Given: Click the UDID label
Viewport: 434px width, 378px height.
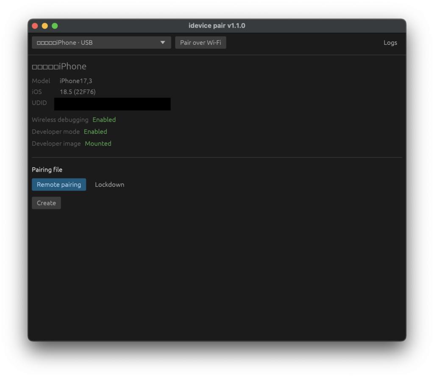Looking at the screenshot, I should coord(39,103).
